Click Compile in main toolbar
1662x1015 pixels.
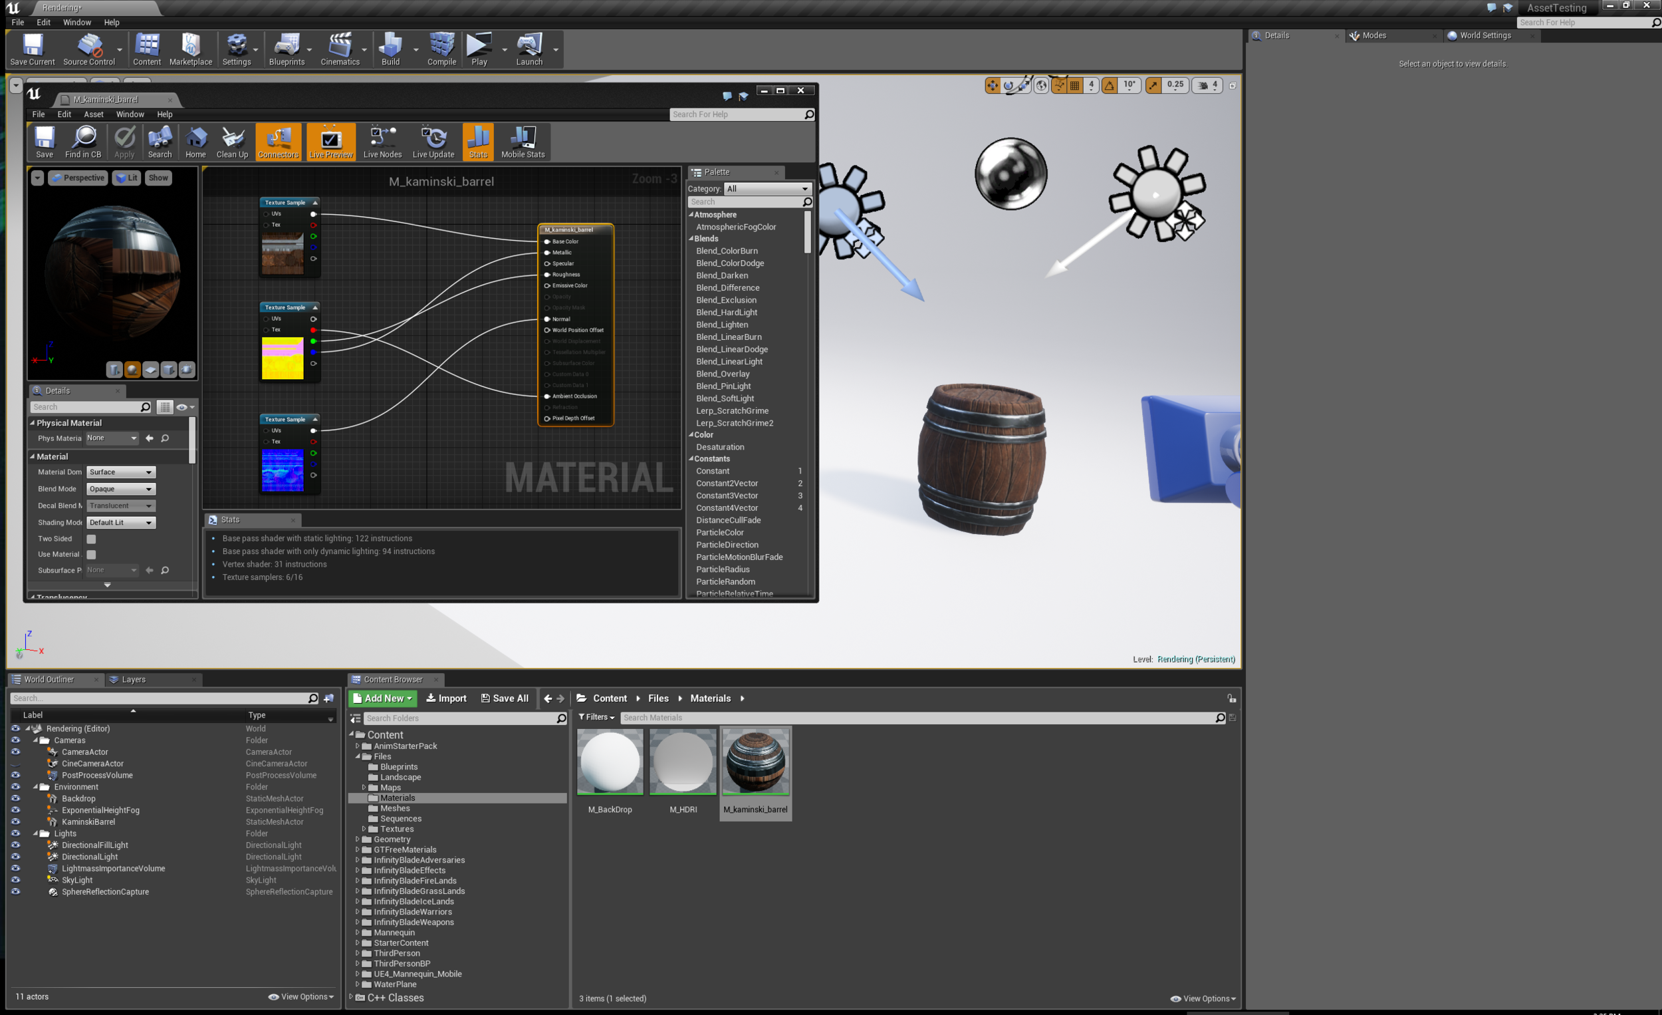[442, 49]
